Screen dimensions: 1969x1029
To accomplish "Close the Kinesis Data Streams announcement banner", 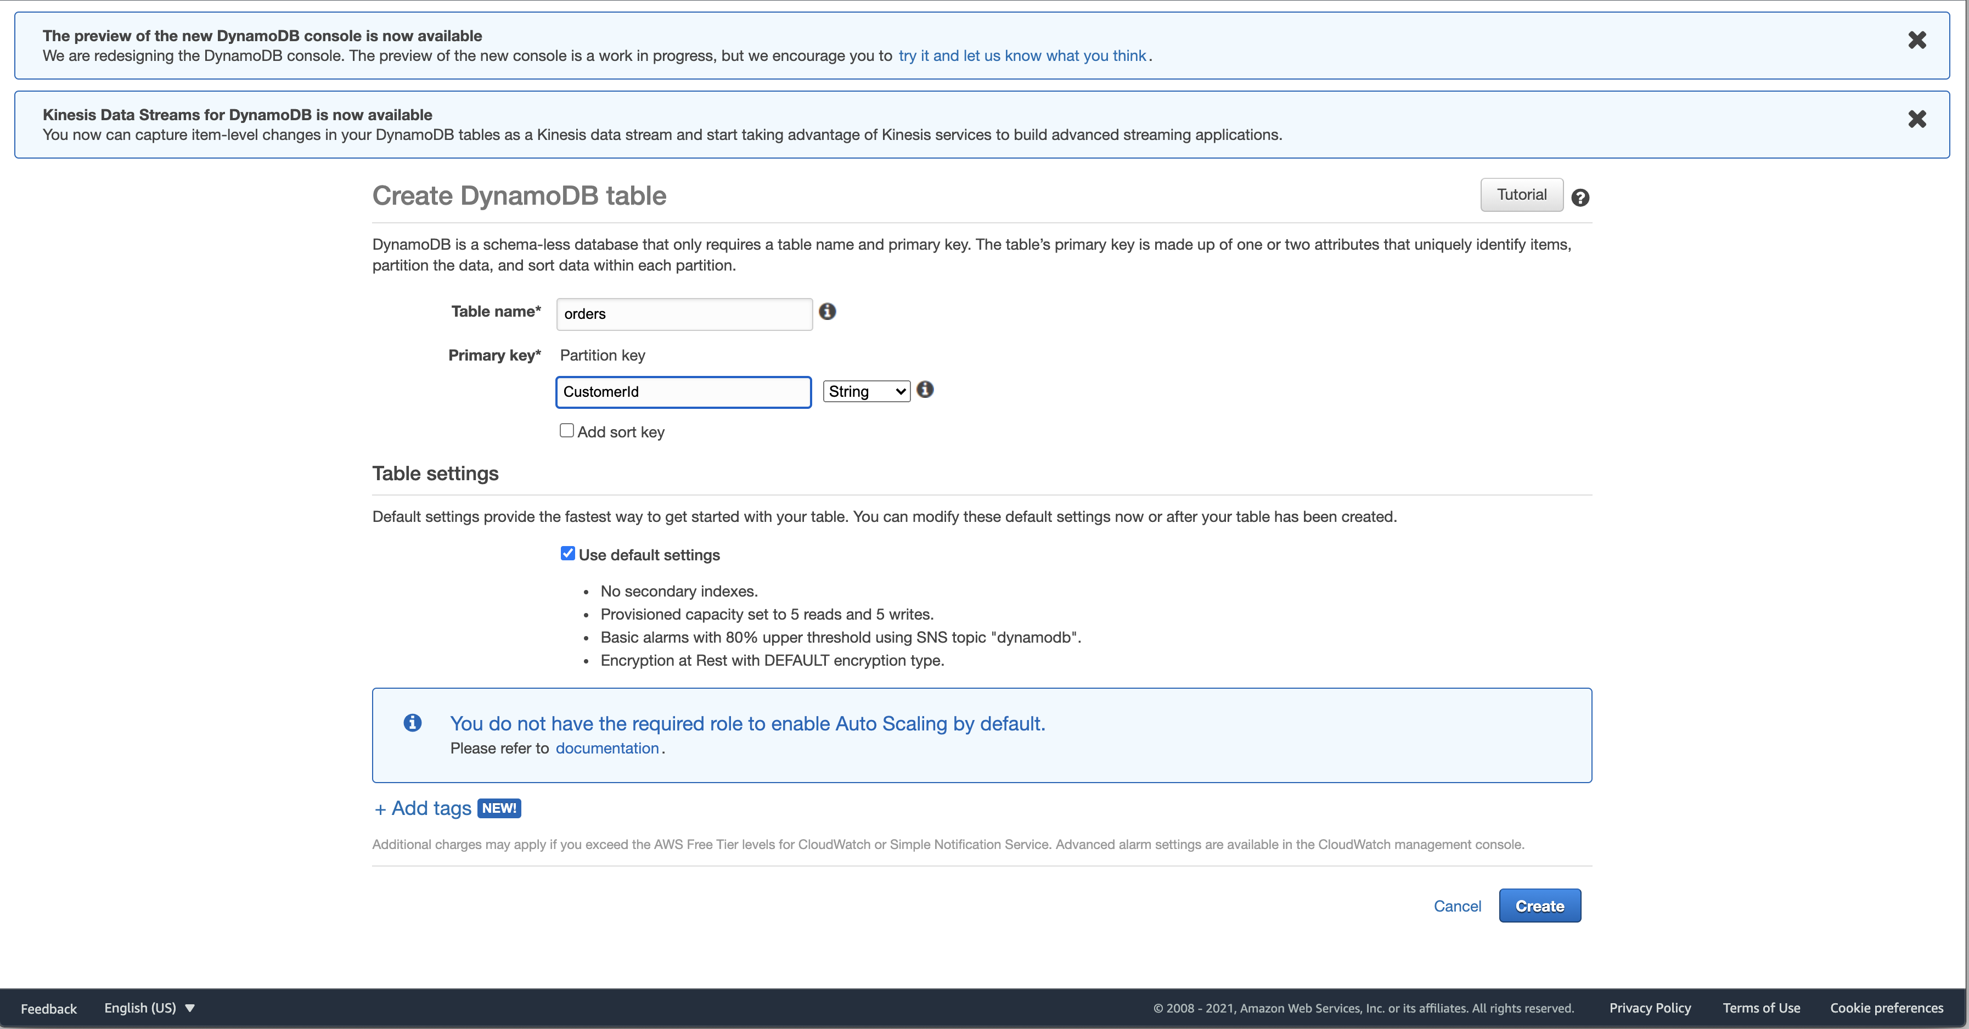I will tap(1916, 119).
